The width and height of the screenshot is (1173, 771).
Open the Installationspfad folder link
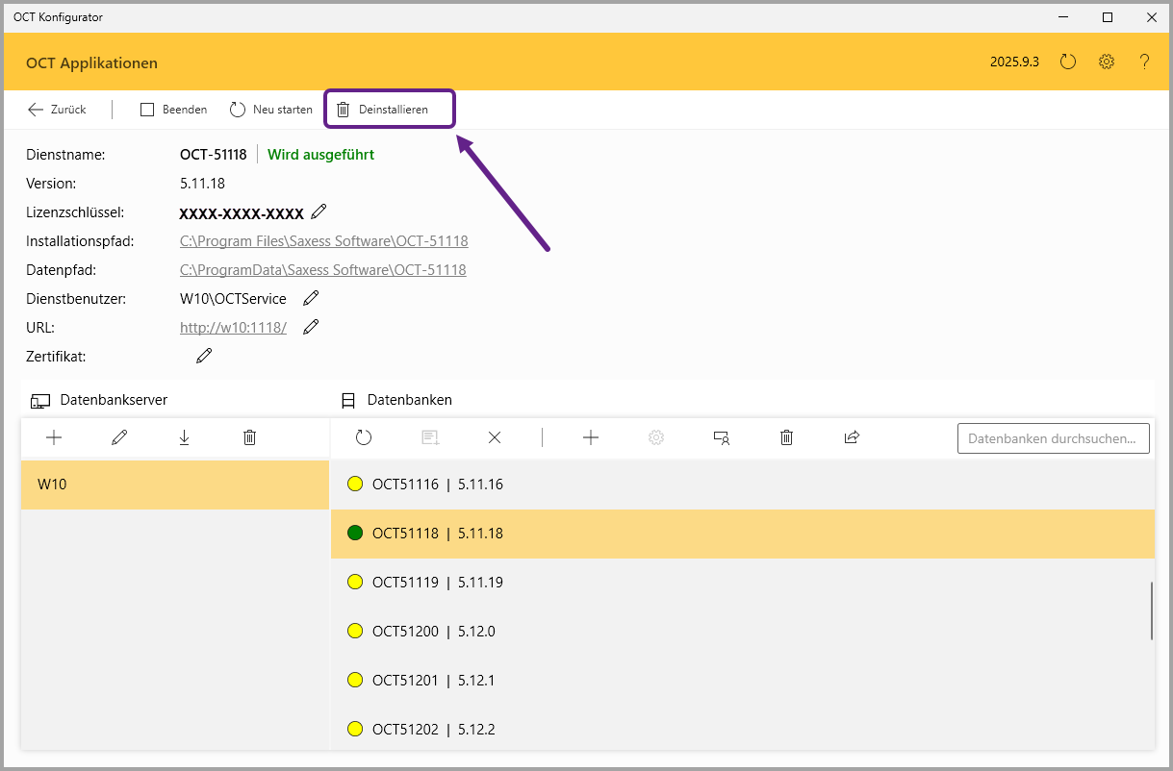tap(323, 241)
